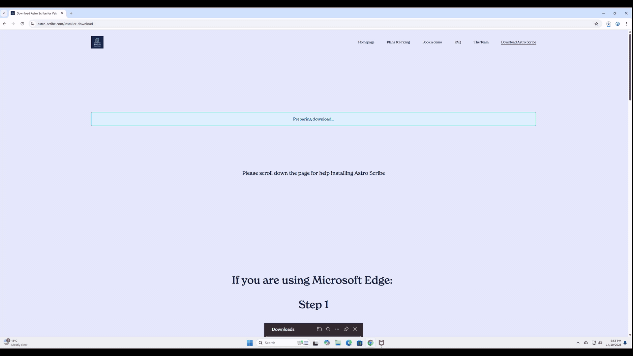Open the browser profile icon
This screenshot has height=356, width=633.
618,24
